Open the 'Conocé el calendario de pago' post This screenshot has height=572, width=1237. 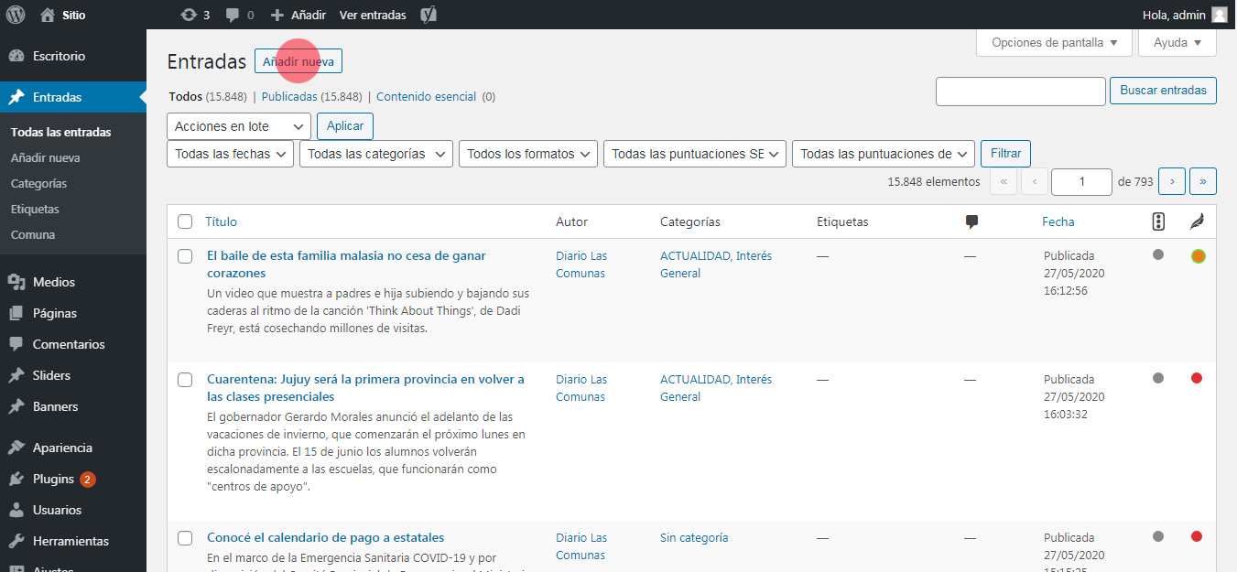pos(325,537)
